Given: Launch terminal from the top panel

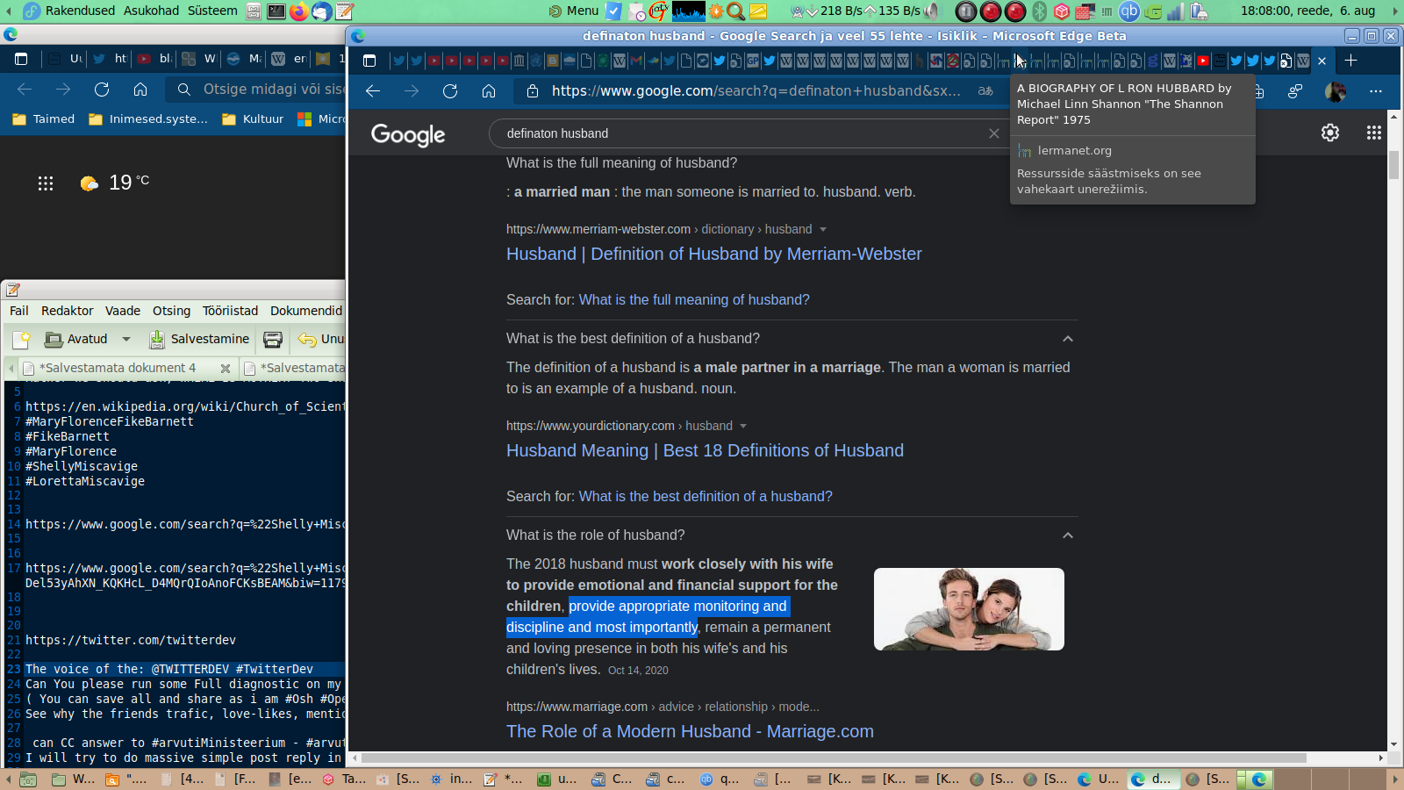Looking at the screenshot, I should point(276,11).
